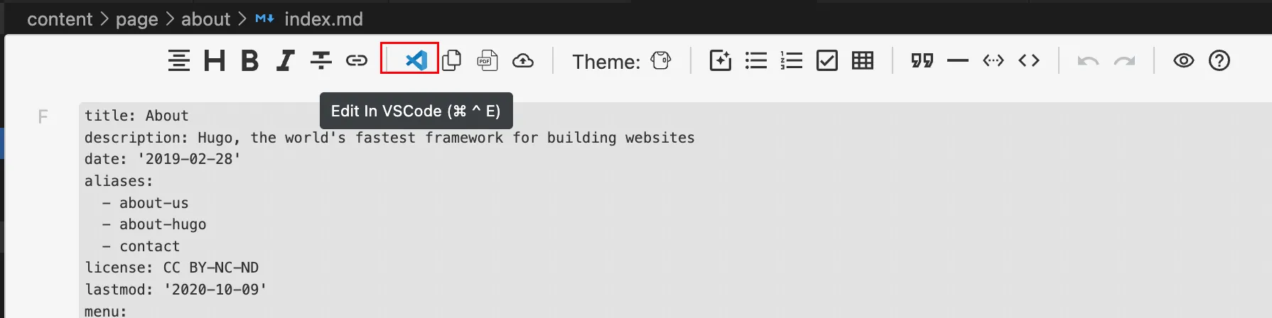The image size is (1272, 318).
Task: Apply italic formatting
Action: (286, 61)
